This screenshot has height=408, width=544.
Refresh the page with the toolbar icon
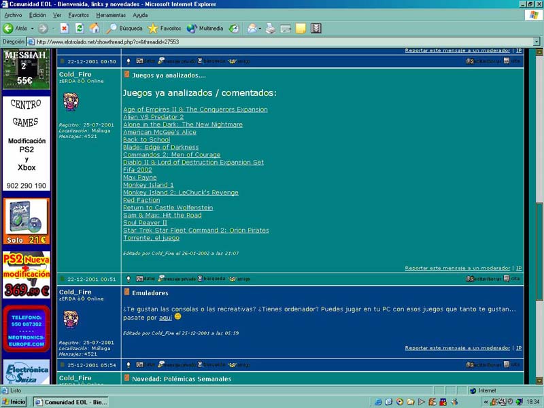[x=79, y=28]
